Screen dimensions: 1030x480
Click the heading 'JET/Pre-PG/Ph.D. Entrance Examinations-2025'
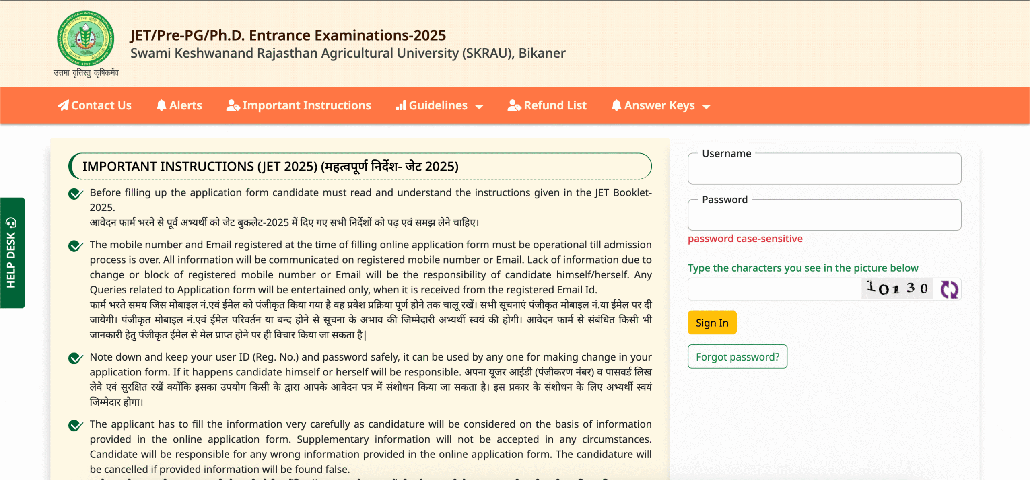[x=288, y=35]
